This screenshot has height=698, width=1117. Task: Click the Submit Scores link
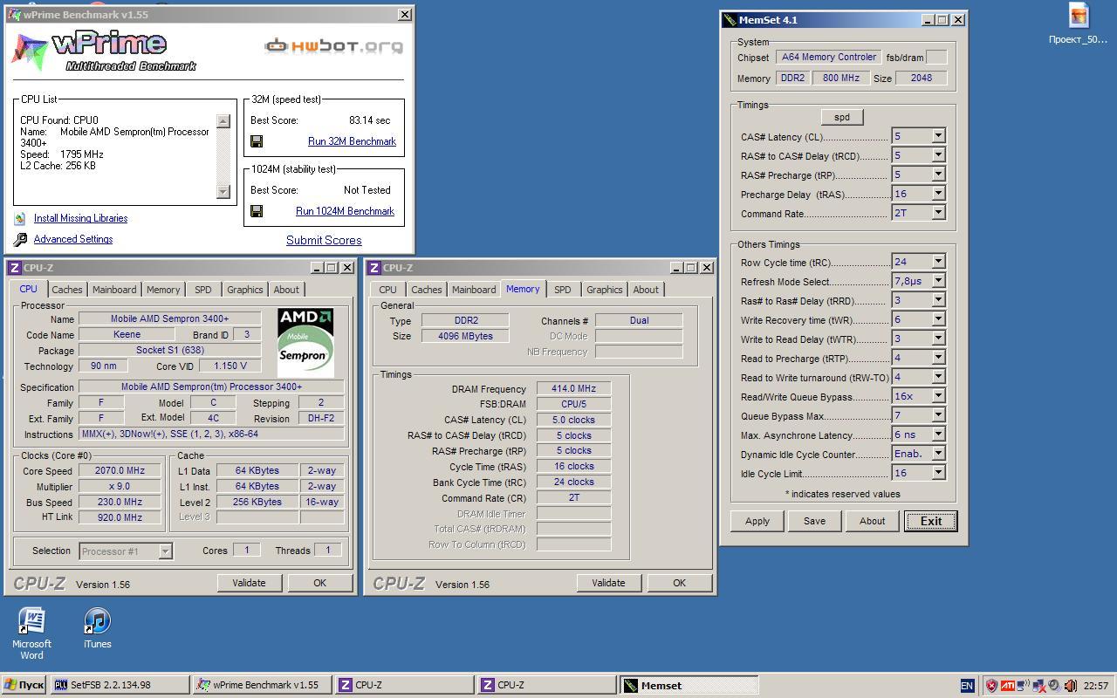[x=324, y=240]
